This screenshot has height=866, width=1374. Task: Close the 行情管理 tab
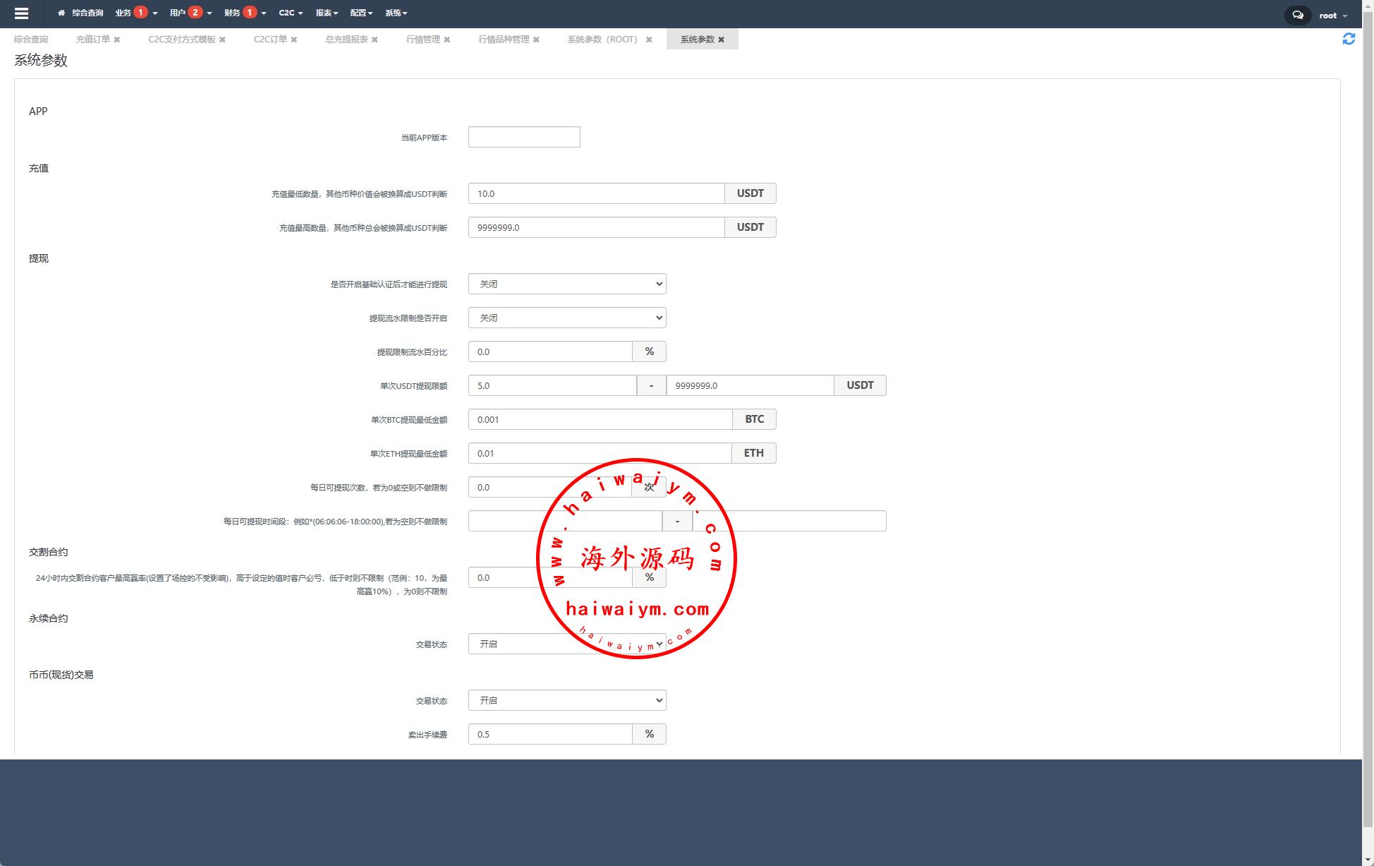pos(446,40)
